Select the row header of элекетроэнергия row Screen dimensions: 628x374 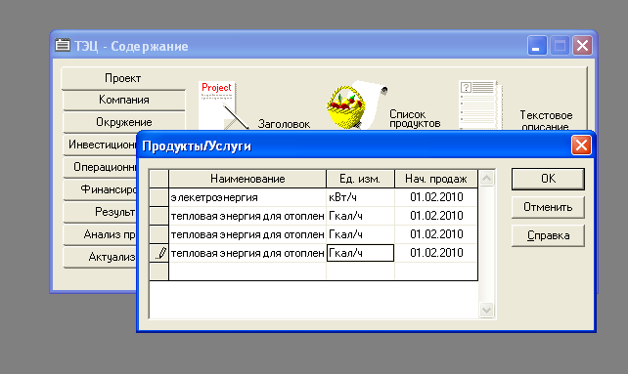click(x=159, y=197)
